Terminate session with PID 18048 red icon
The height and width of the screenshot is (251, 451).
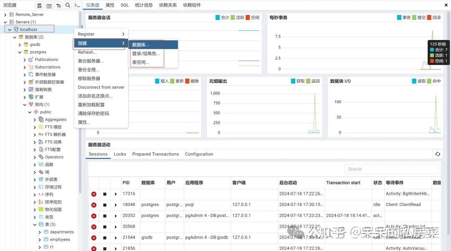94,205
